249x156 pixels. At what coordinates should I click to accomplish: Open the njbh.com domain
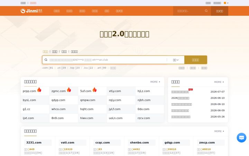coord(144,100)
